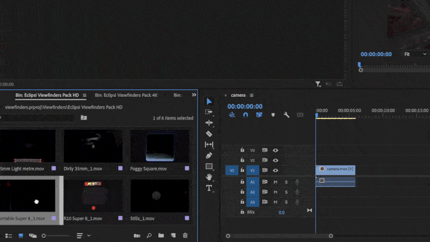The height and width of the screenshot is (242, 430).
Task: Pick the Hand tool
Action: tap(209, 177)
